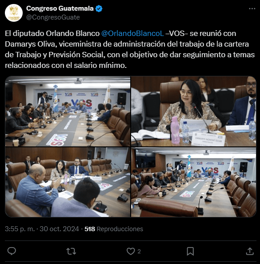The width and height of the screenshot is (260, 264).
Task: Click the like count number 2
Action: [139, 252]
